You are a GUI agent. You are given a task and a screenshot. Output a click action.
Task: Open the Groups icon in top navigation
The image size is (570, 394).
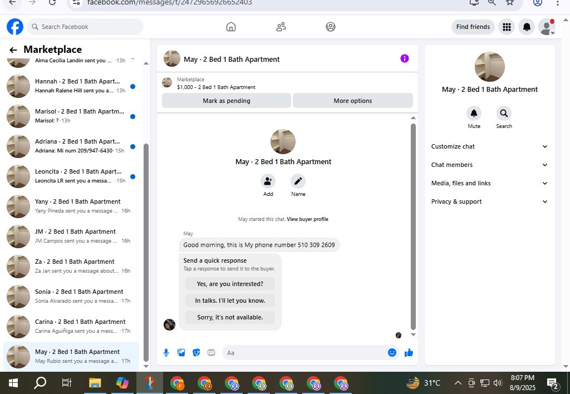click(x=331, y=27)
